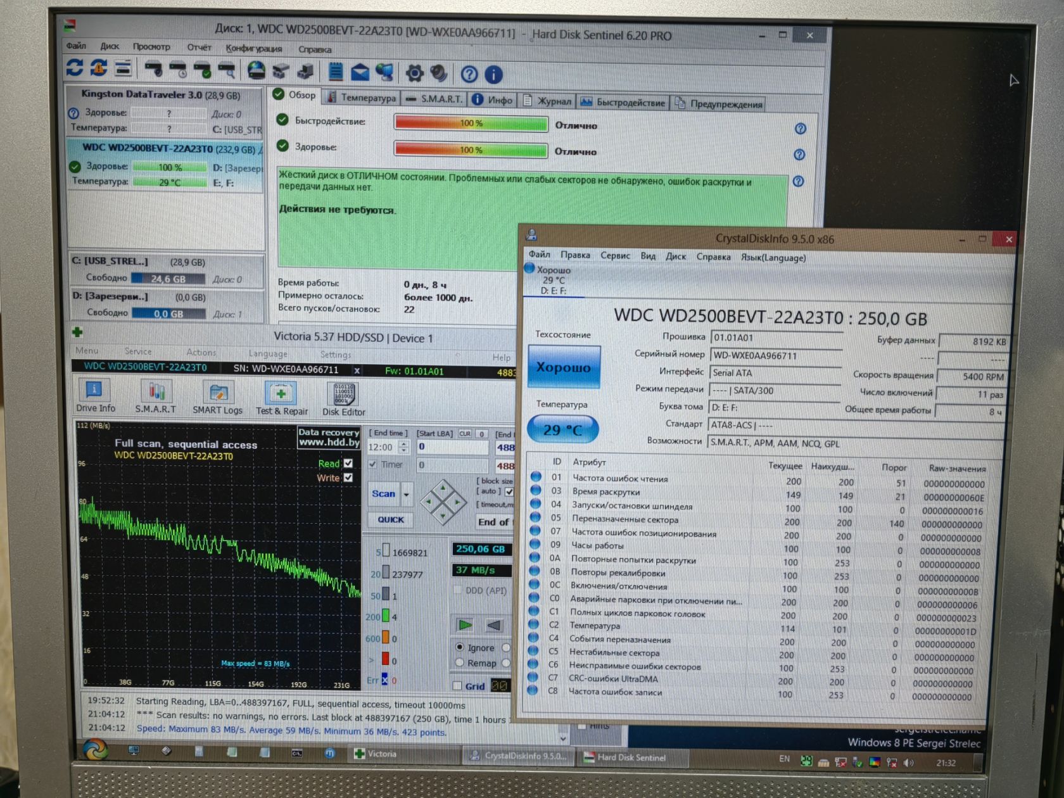This screenshot has width=1064, height=798.
Task: Select the Remap radio button
Action: (460, 662)
